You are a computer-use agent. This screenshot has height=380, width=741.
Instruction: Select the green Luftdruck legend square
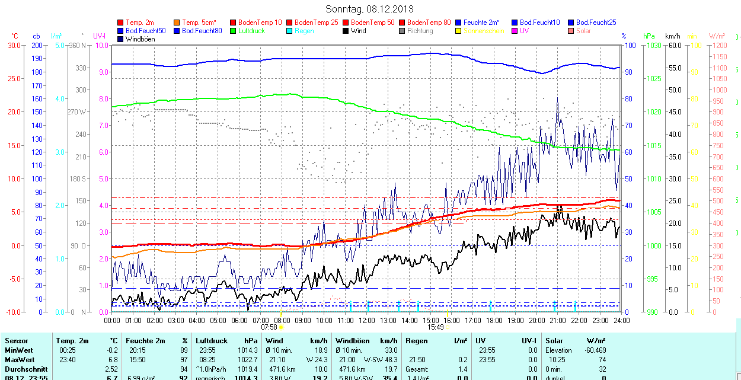[x=233, y=31]
